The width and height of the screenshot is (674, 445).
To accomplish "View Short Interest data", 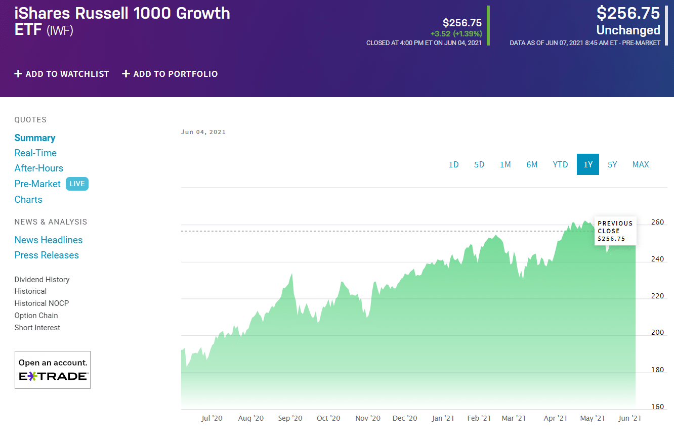I will point(37,328).
